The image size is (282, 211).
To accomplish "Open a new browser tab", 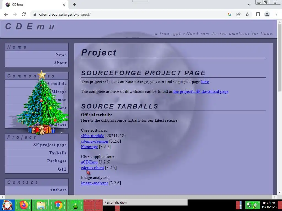I will point(74,5).
